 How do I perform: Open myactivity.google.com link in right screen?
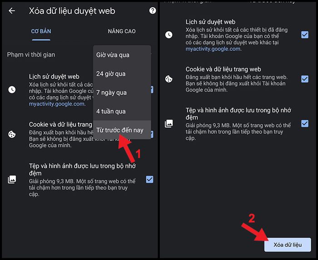click(213, 49)
